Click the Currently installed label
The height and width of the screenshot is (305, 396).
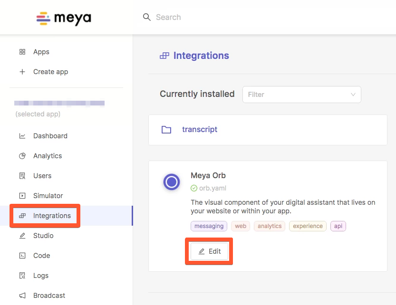(197, 94)
